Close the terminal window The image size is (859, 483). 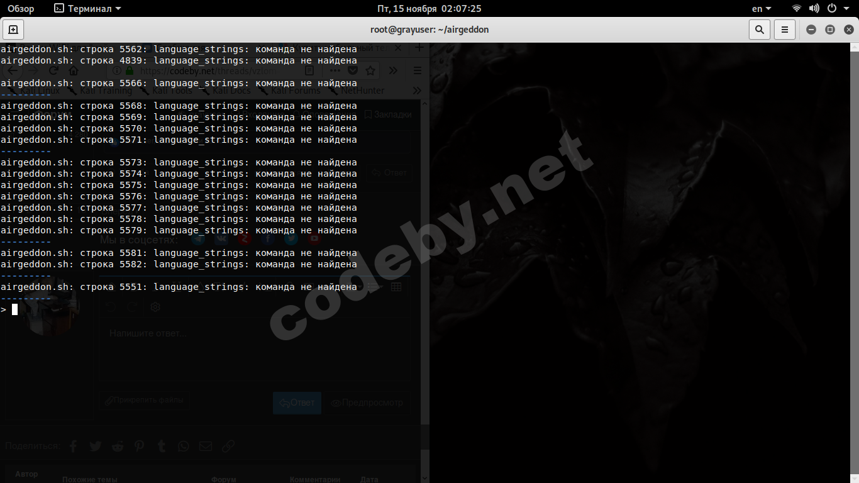click(848, 30)
